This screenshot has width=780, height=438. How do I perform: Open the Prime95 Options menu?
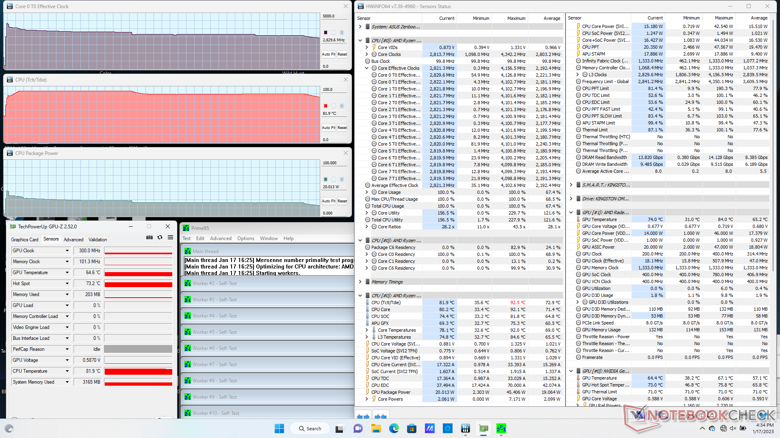pos(245,238)
